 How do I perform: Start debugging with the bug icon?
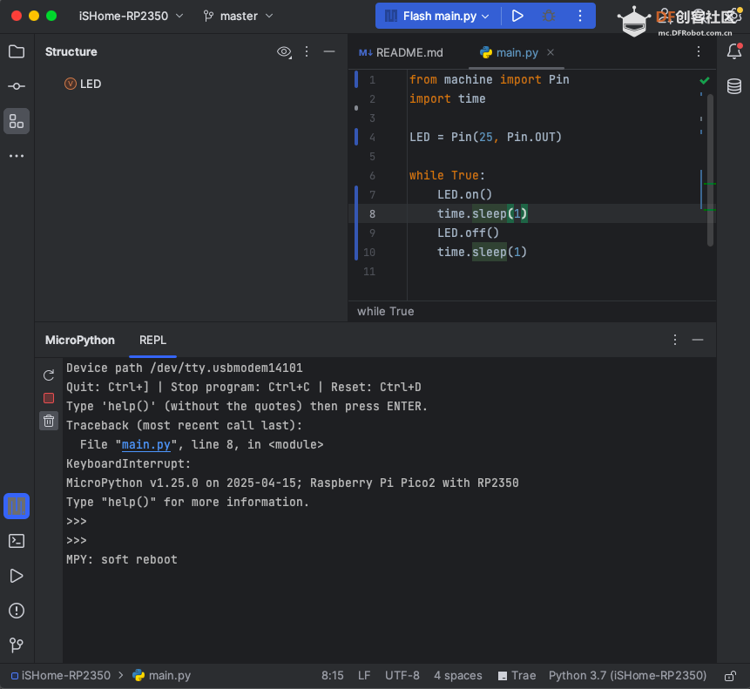pyautogui.click(x=549, y=16)
